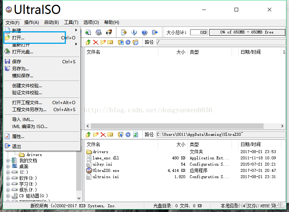The width and height of the screenshot is (289, 212).
Task: Choose 导入 IML... menu entry
Action: click(42, 120)
